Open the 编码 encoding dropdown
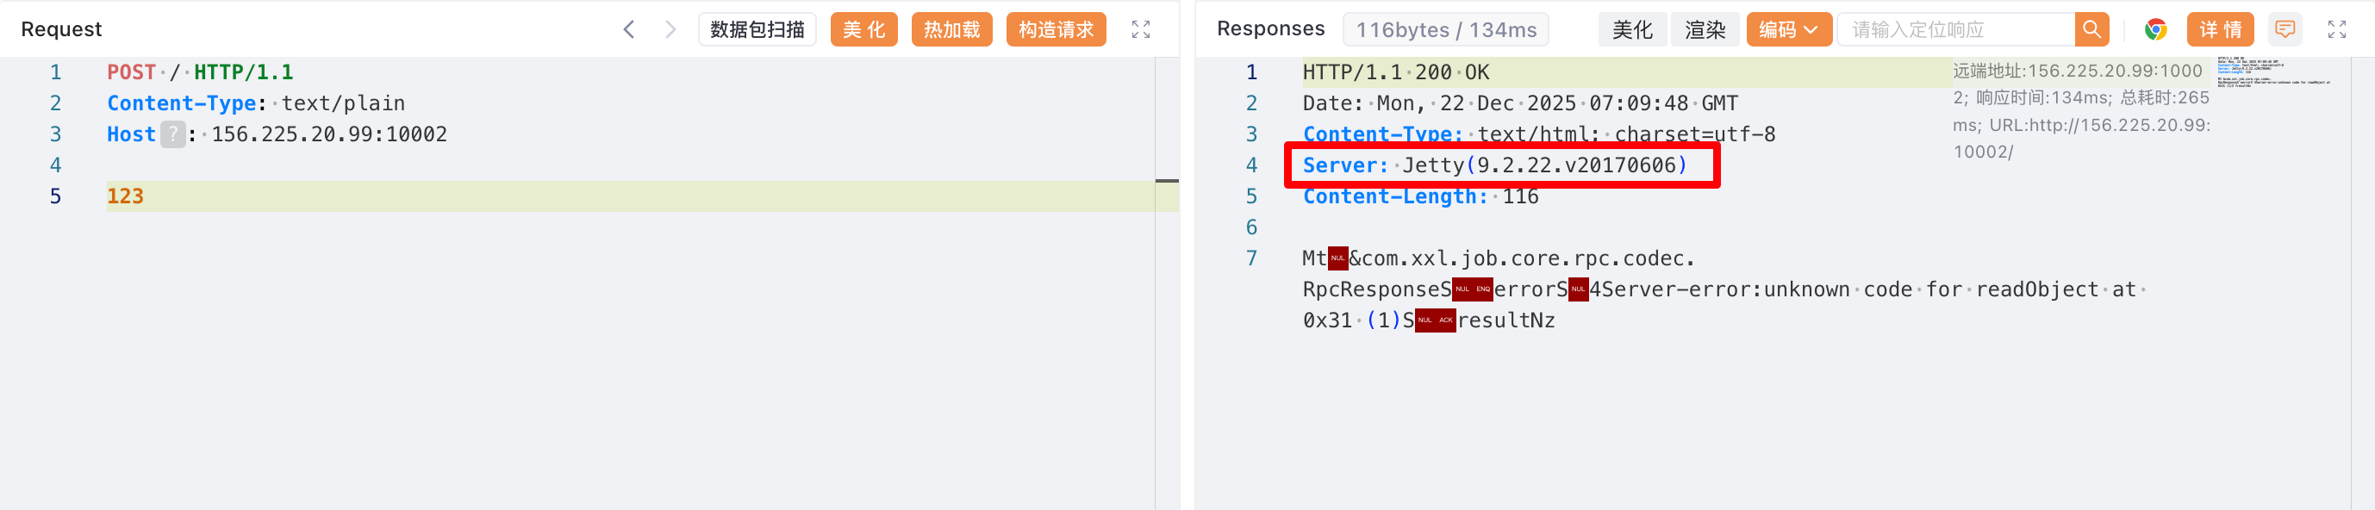The height and width of the screenshot is (510, 2375). click(x=1787, y=29)
